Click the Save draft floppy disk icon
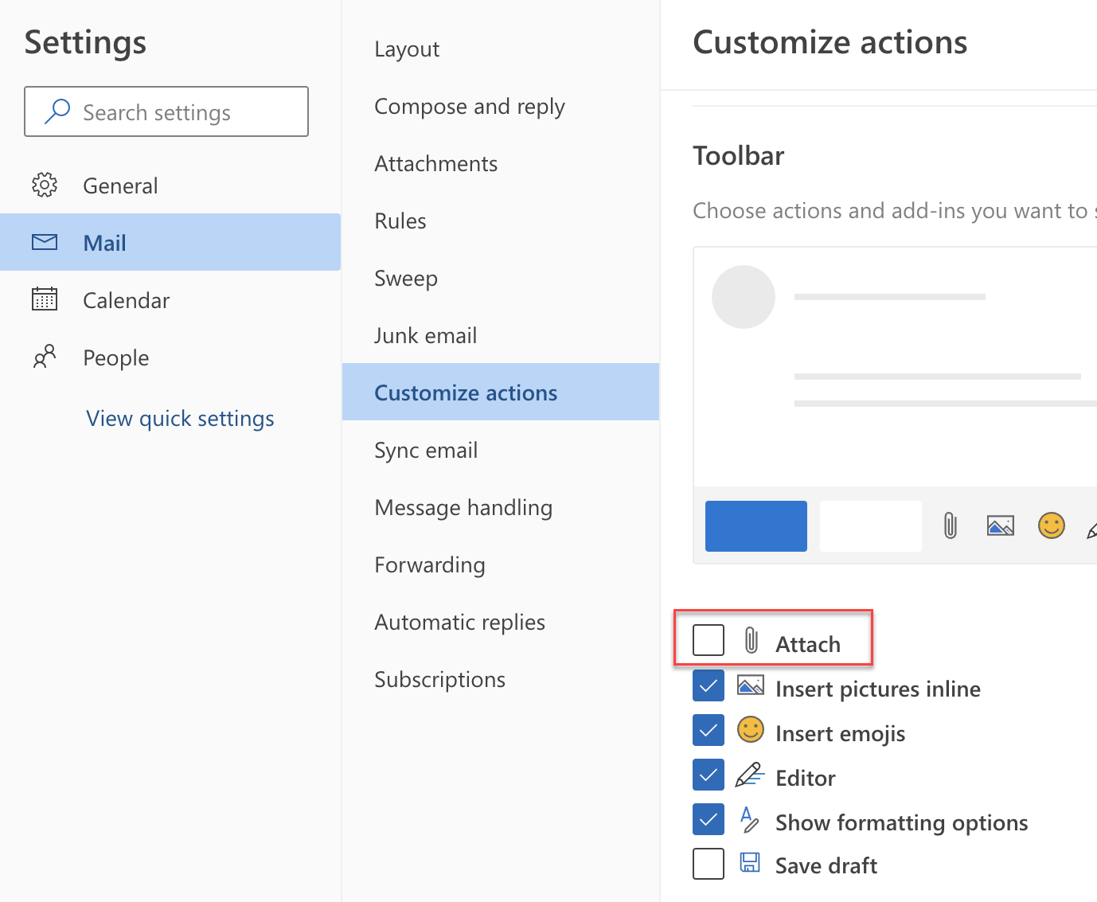This screenshot has height=902, width=1097. point(750,863)
